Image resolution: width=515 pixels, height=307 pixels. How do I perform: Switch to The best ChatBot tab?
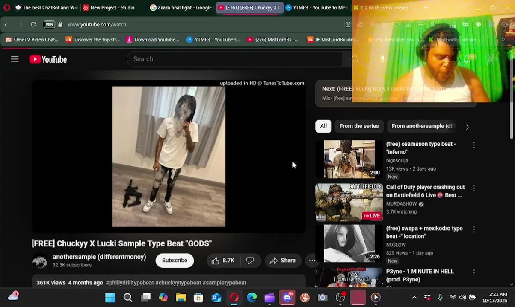(46, 8)
